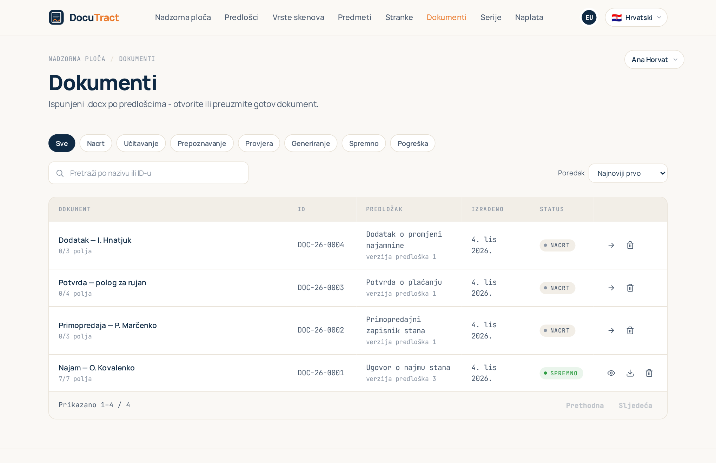Filter documents by Provjera status

[x=259, y=143]
